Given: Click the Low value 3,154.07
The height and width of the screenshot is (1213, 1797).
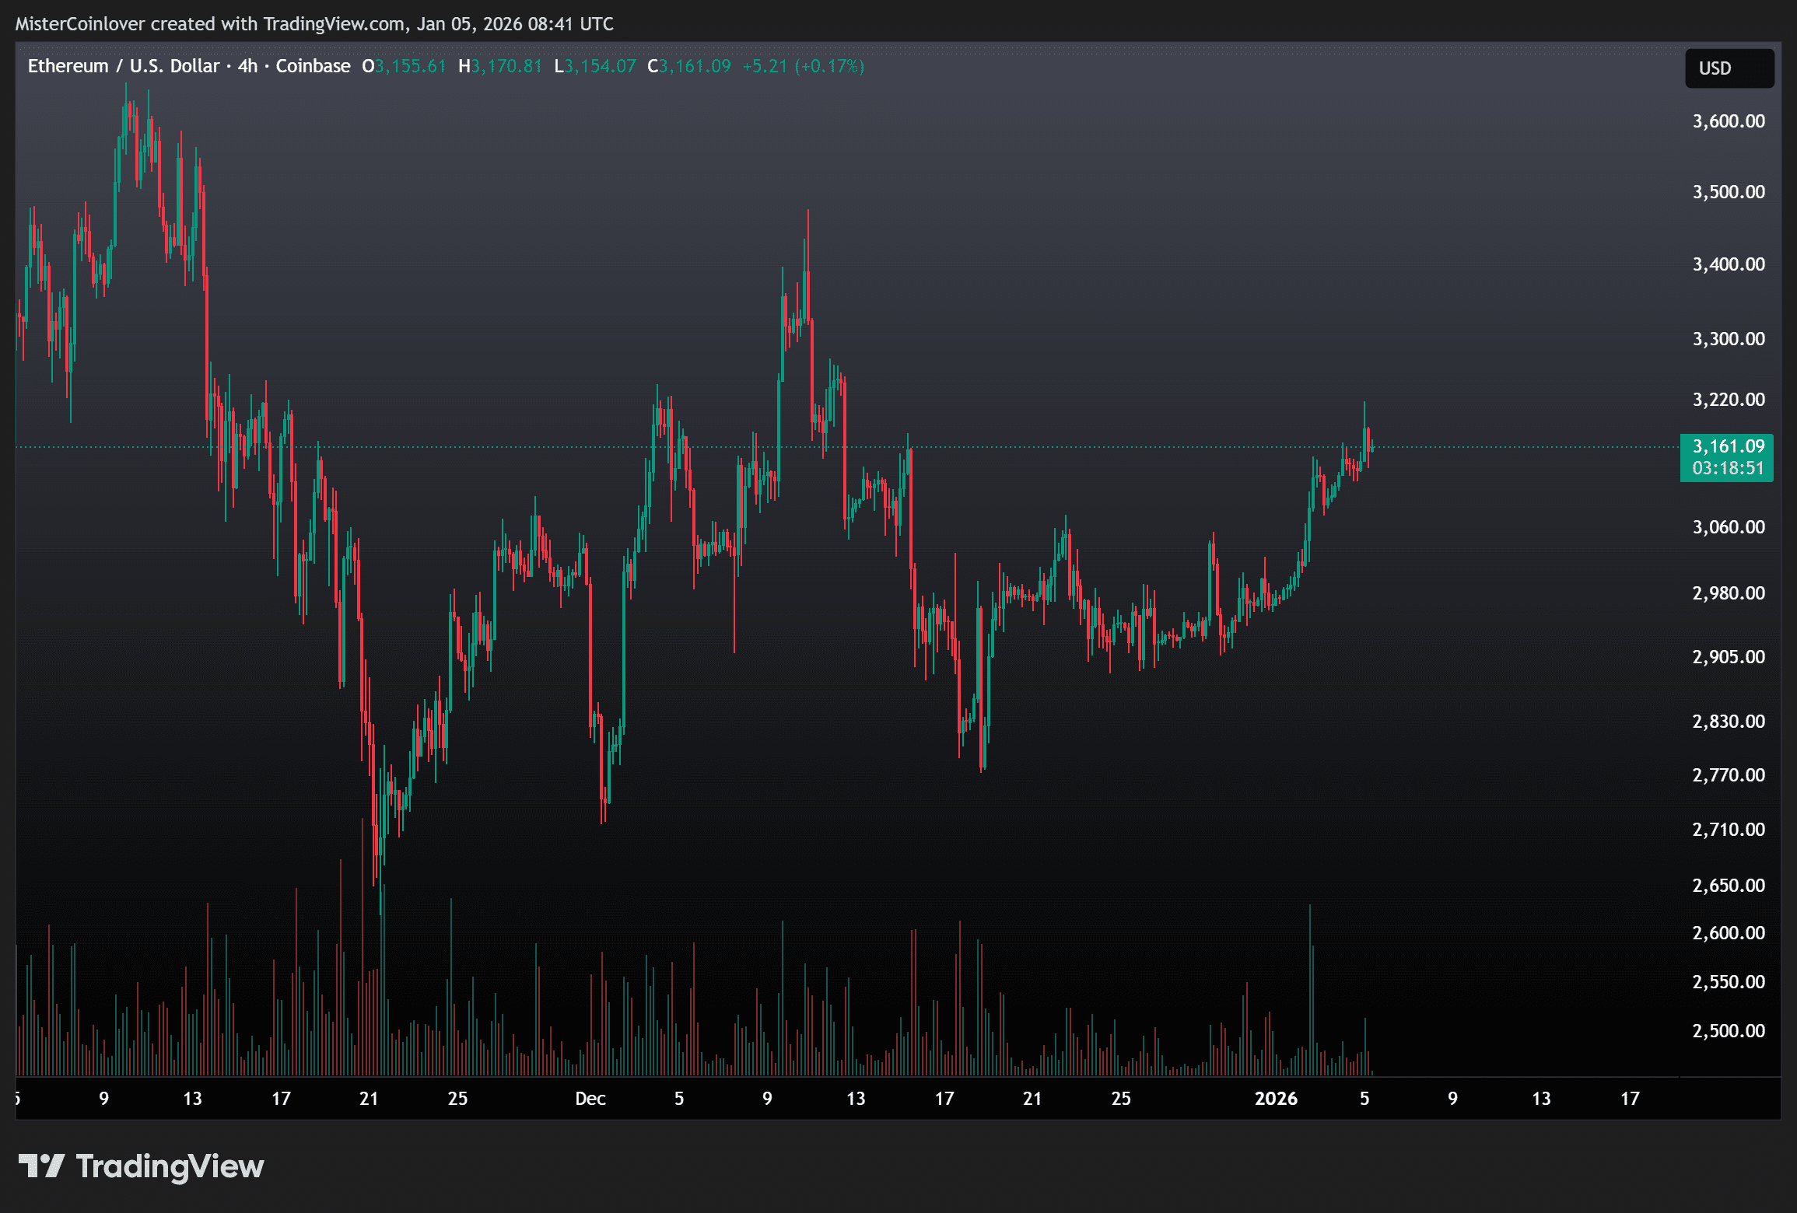Looking at the screenshot, I should 600,66.
